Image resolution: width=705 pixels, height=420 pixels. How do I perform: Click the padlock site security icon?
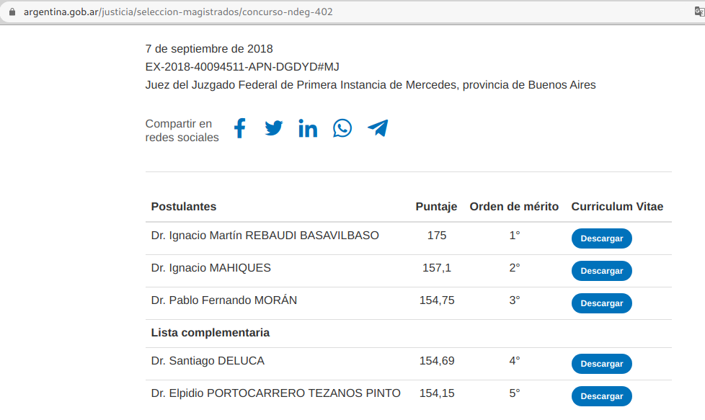[x=12, y=12]
